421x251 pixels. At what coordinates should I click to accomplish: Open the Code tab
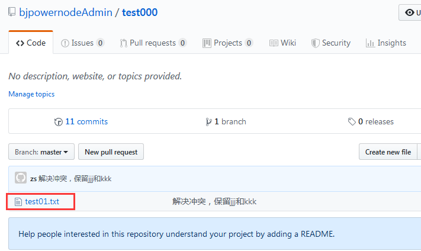point(31,43)
